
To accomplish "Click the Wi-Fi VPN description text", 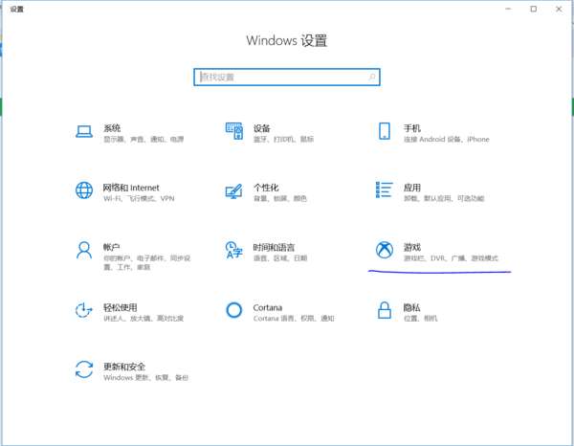I will (x=139, y=198).
